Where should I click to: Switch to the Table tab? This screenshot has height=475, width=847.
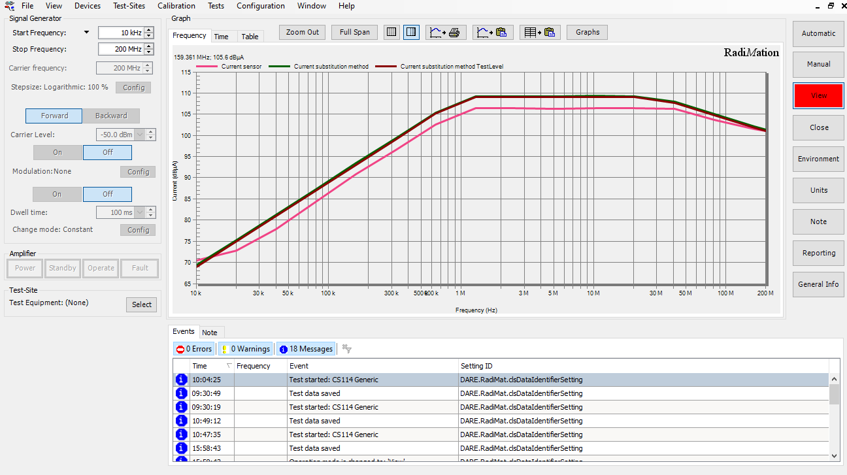[250, 37]
